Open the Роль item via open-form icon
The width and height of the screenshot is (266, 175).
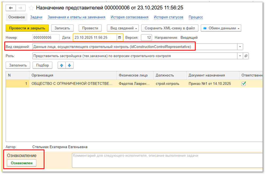[246, 56]
